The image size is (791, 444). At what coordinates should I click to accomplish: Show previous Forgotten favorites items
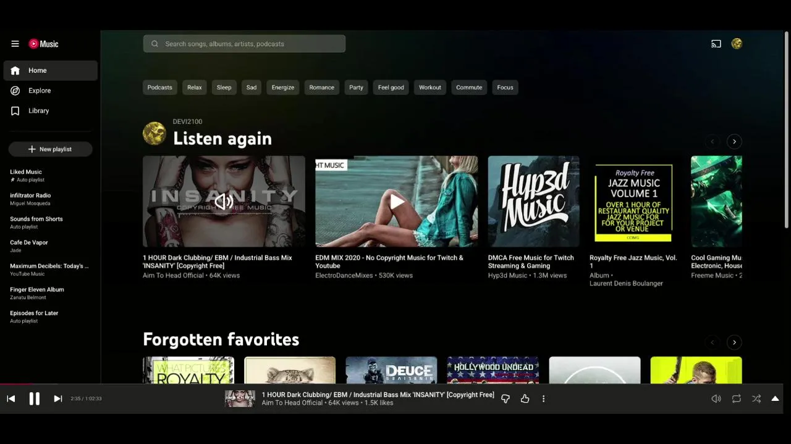712,342
